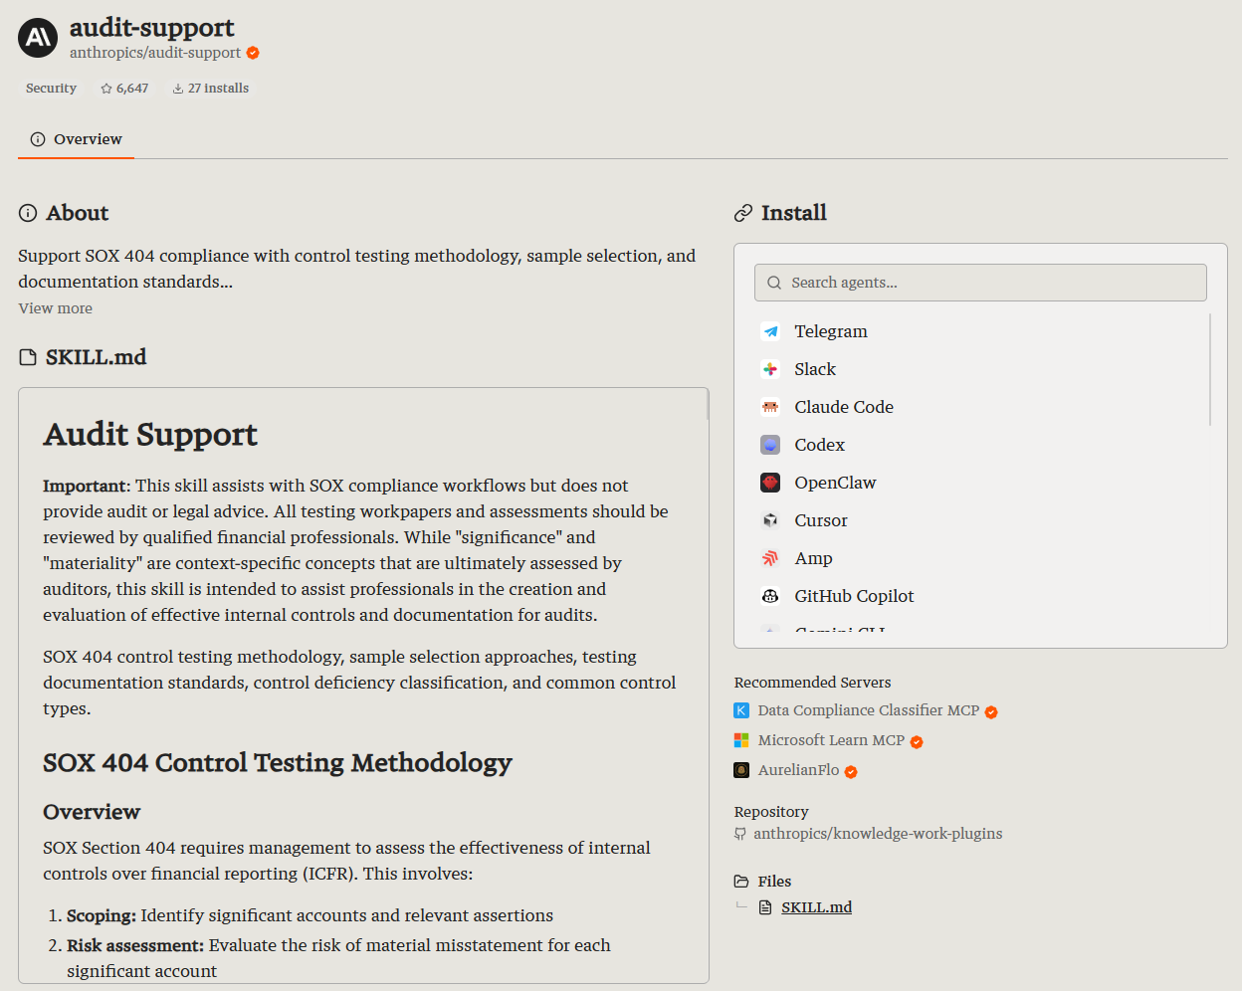Click the SOX 404 Control Testing Methodology heading
Screen dimensions: 1242x991
point(278,763)
